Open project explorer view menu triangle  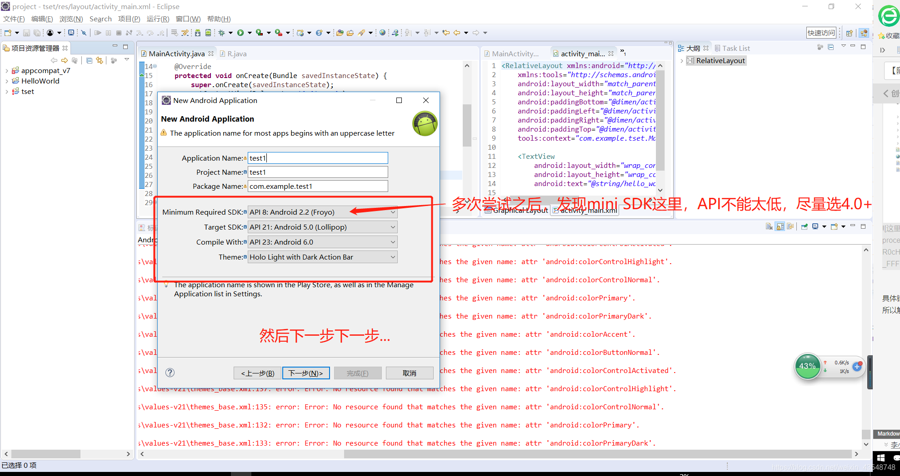(127, 60)
